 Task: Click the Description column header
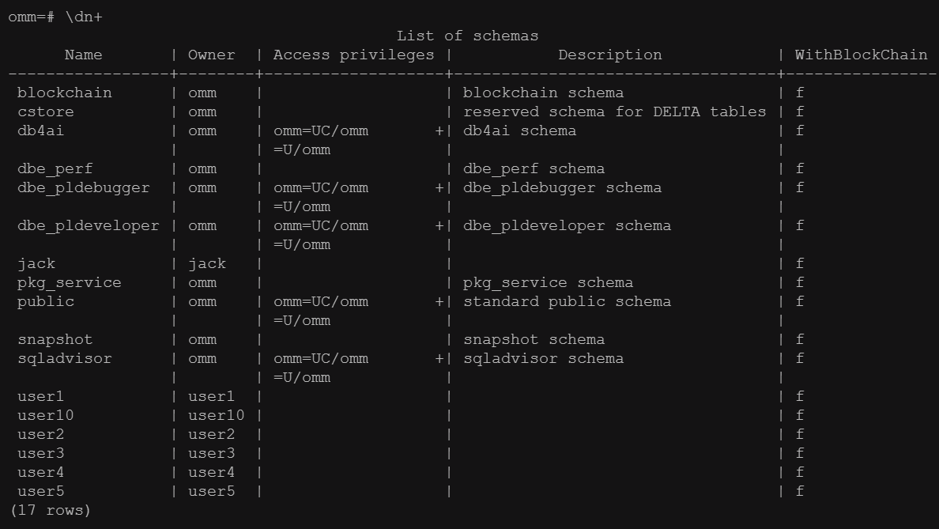coord(609,55)
